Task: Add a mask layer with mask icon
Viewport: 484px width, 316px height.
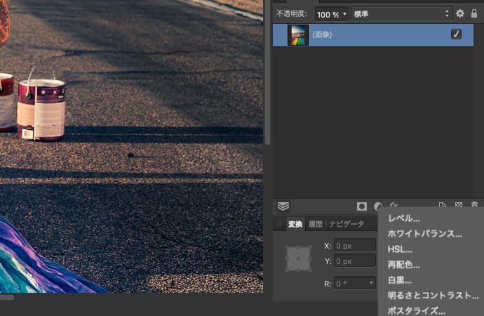Action: click(x=362, y=206)
